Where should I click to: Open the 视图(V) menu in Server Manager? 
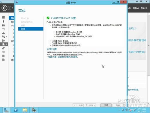click(136, 8)
